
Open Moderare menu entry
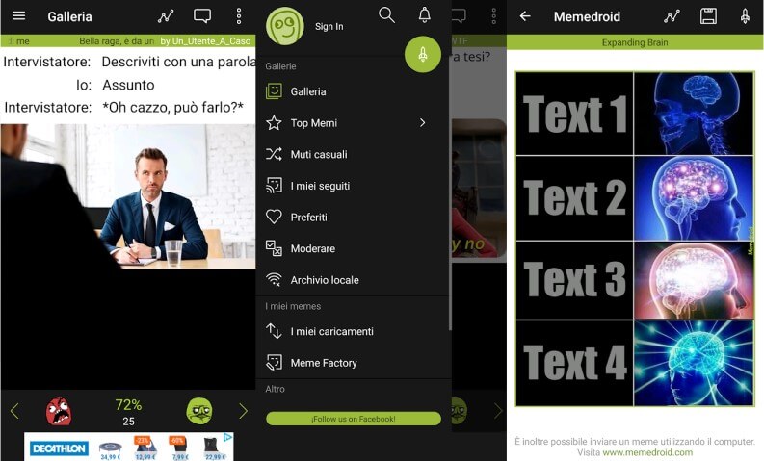pos(354,248)
